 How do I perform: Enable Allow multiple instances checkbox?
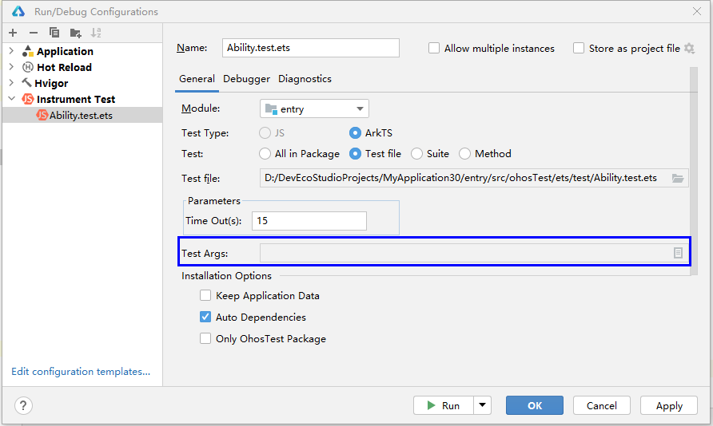pyautogui.click(x=434, y=49)
